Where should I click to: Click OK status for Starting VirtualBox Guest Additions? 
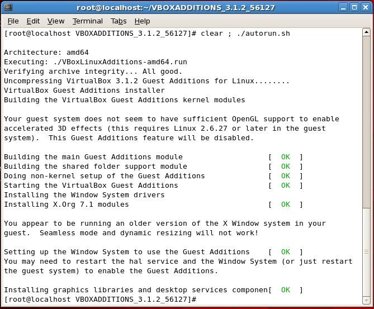286,186
